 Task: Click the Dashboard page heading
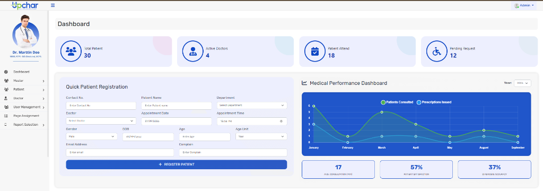[74, 24]
